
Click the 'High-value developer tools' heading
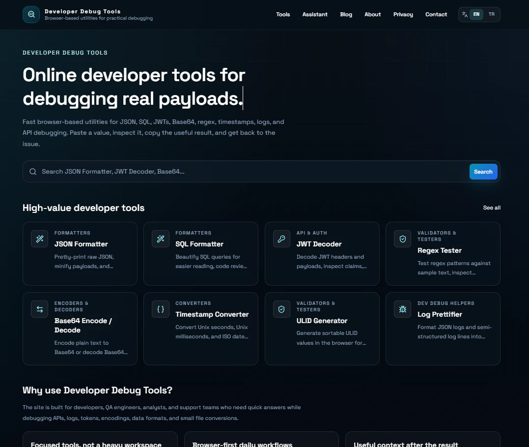[84, 208]
